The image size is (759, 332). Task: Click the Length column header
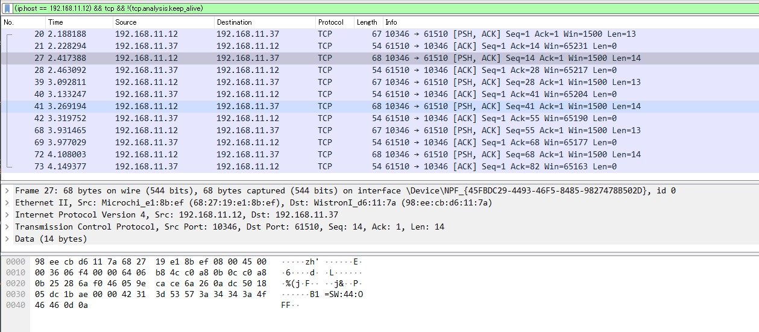coord(367,22)
